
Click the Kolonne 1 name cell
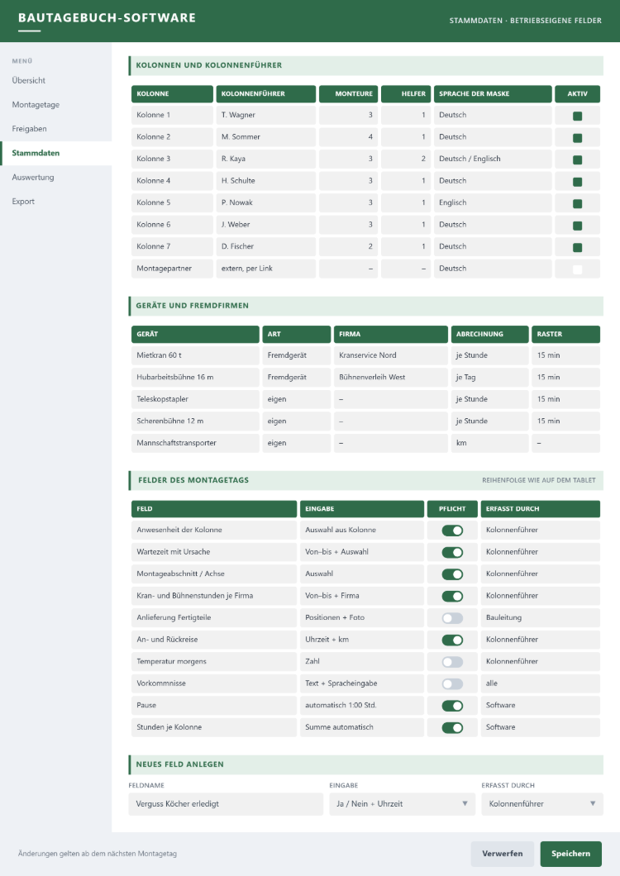tap(172, 115)
